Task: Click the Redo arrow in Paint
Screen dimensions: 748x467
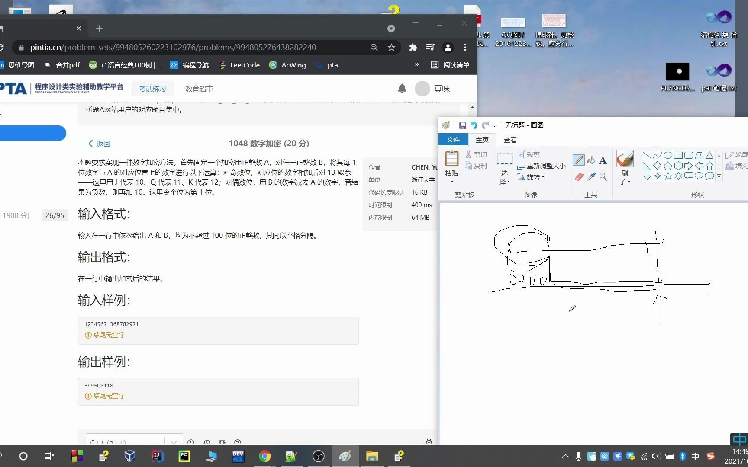Action: coord(485,125)
